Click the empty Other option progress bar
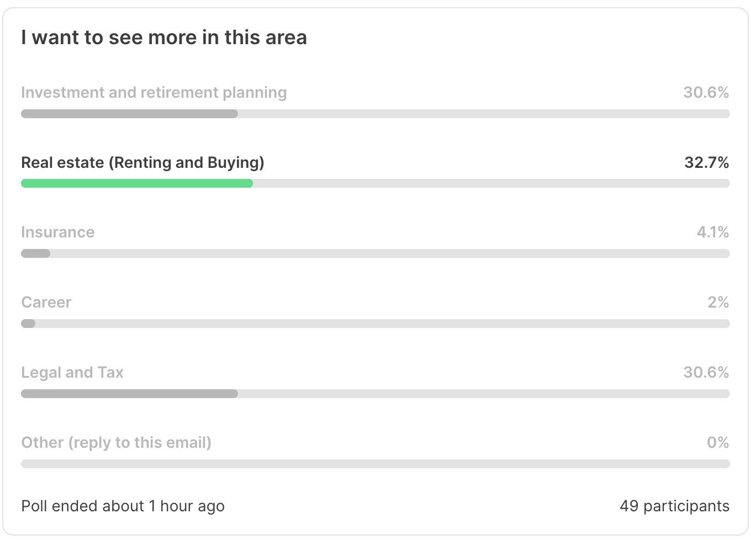Image resolution: width=751 pixels, height=540 pixels. (375, 464)
